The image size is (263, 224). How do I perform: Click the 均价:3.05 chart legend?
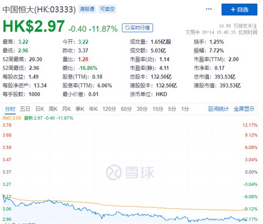tap(12, 118)
